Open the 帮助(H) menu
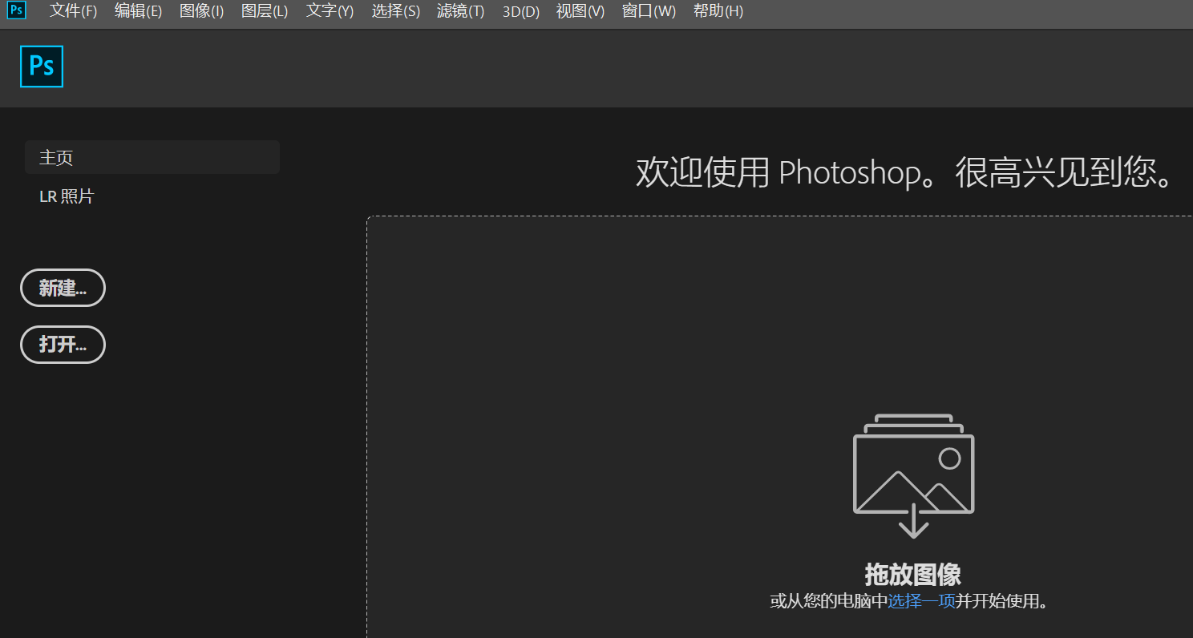This screenshot has height=638, width=1193. coord(718,11)
